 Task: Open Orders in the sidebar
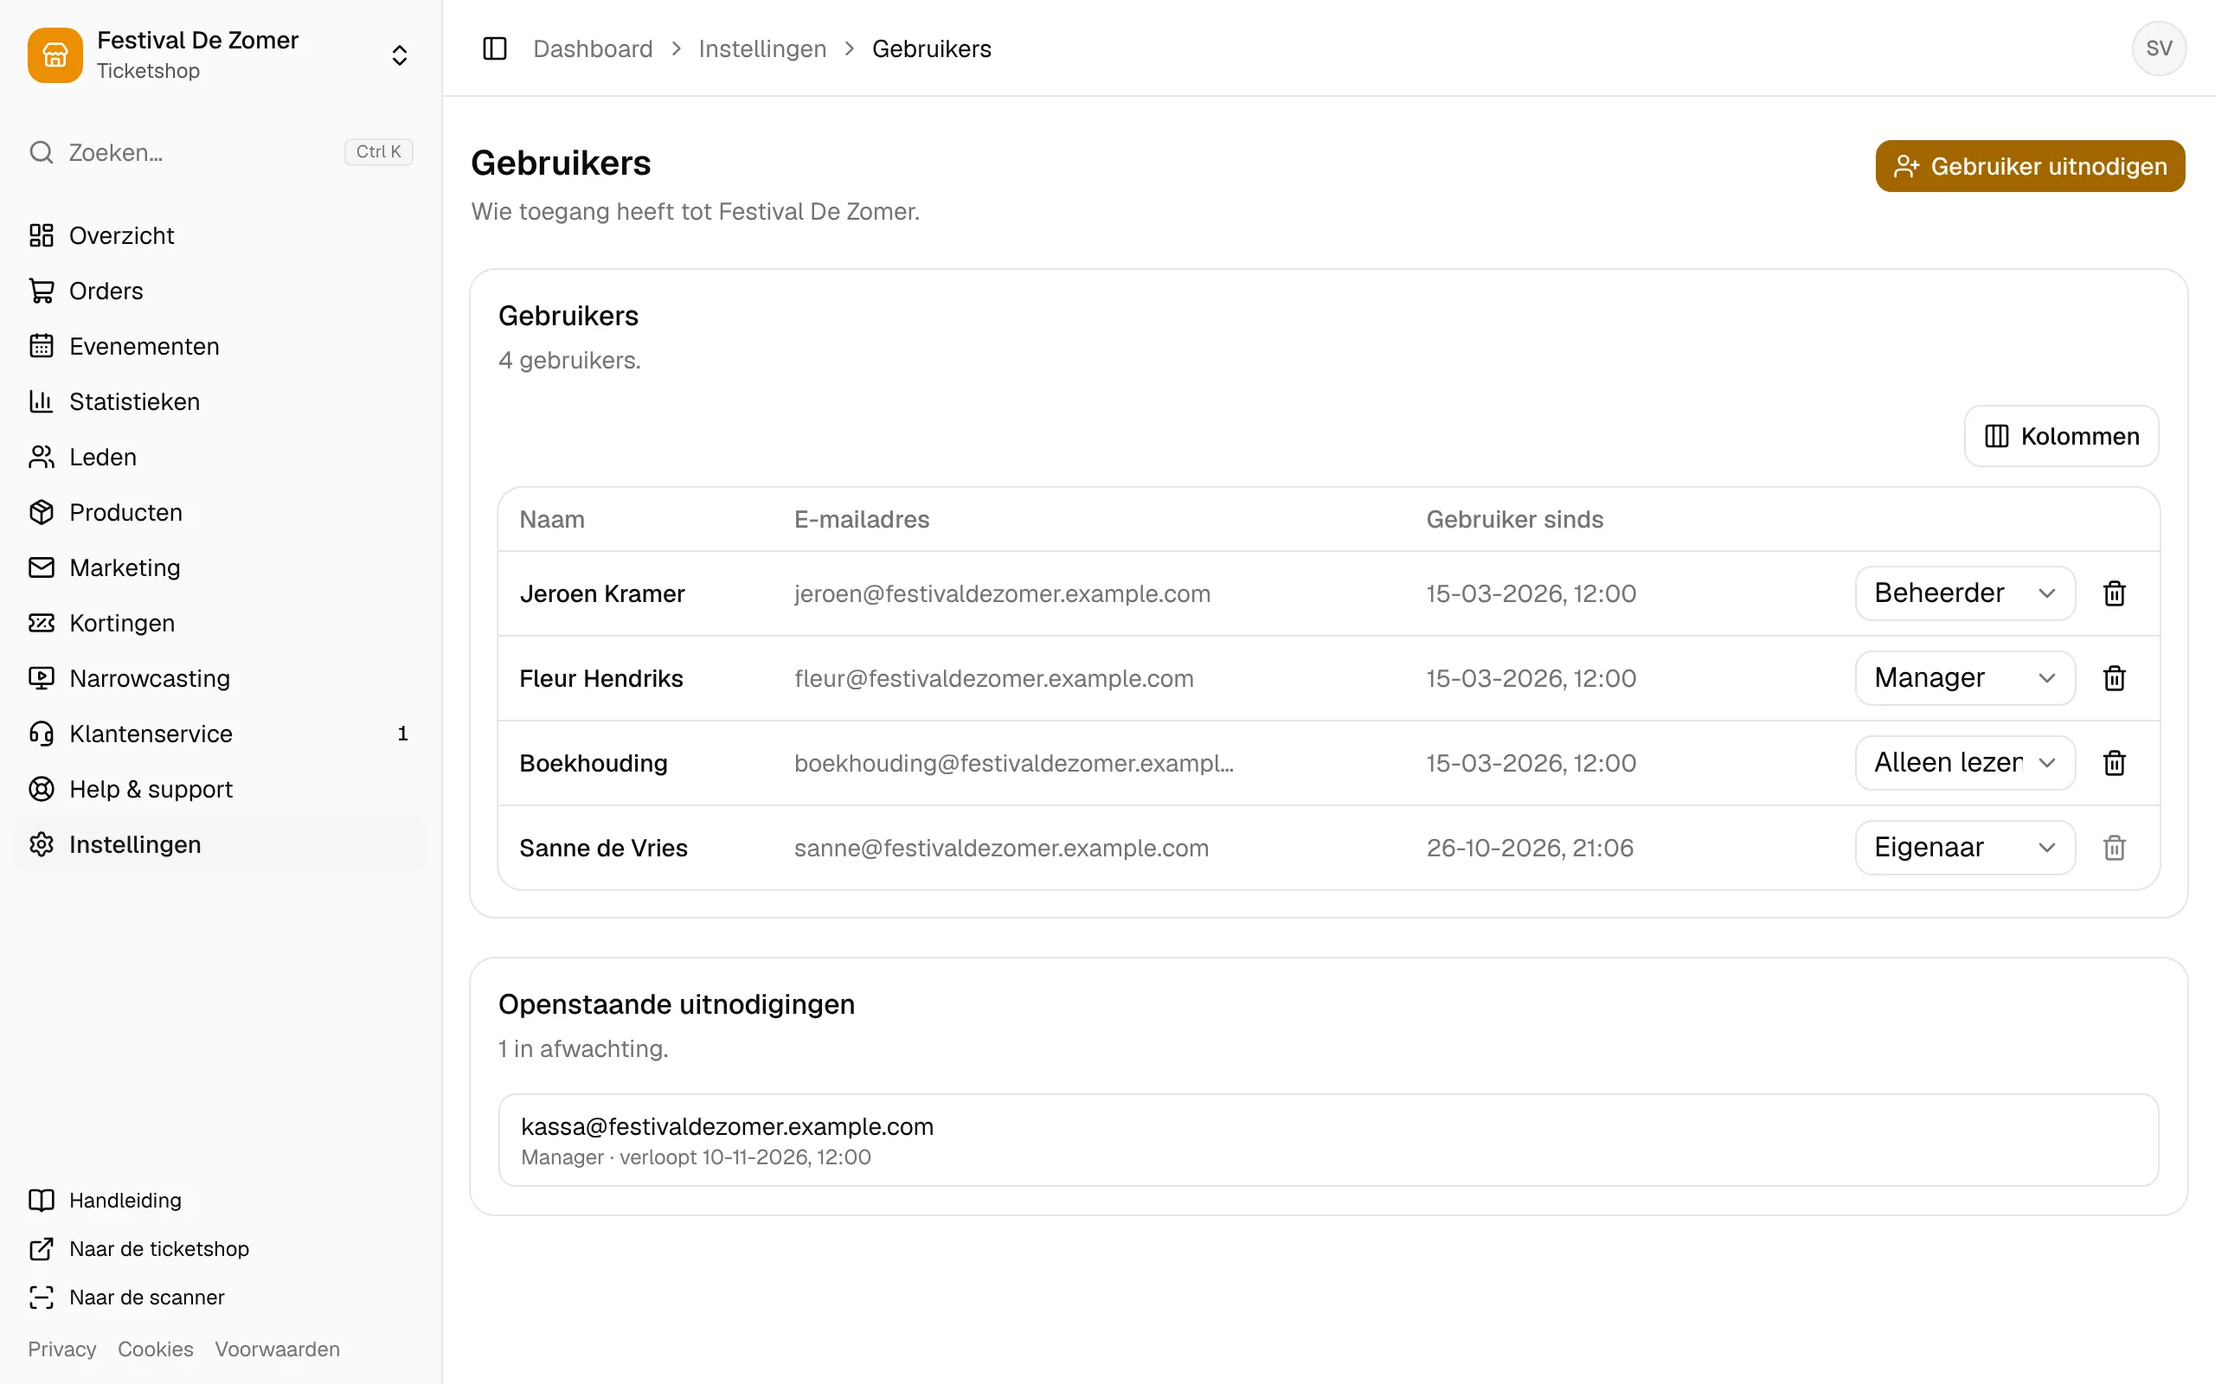pos(221,292)
